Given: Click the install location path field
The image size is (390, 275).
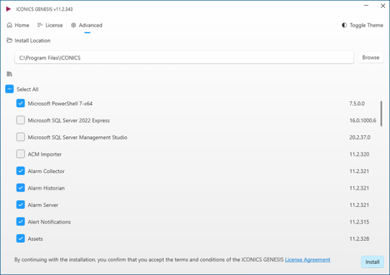Looking at the screenshot, I should click(x=184, y=58).
